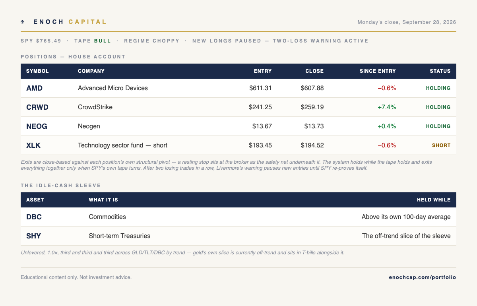The width and height of the screenshot is (477, 306).
Task: Click the REGIME CHOPPY indicator
Action: (x=152, y=41)
